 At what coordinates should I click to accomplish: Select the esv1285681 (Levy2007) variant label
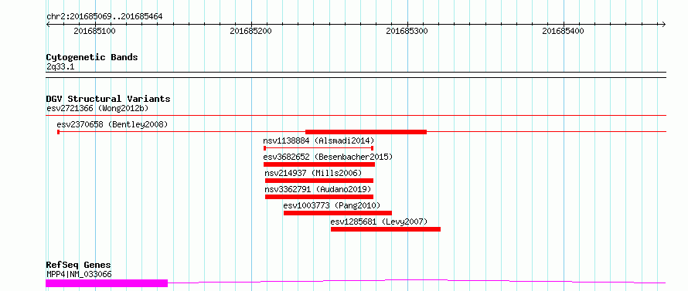coord(379,222)
